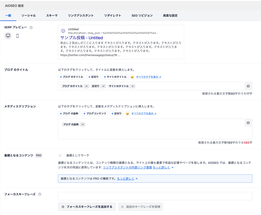Click もっと詳しく link in PRO notice box
The image size is (261, 215).
click(126, 178)
